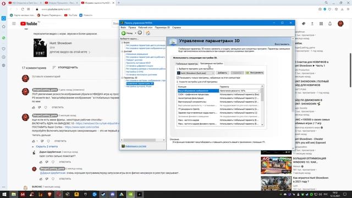Viewport: 352px width, 198px height.
Task: Open Информация о системе link
Action: tap(136, 146)
